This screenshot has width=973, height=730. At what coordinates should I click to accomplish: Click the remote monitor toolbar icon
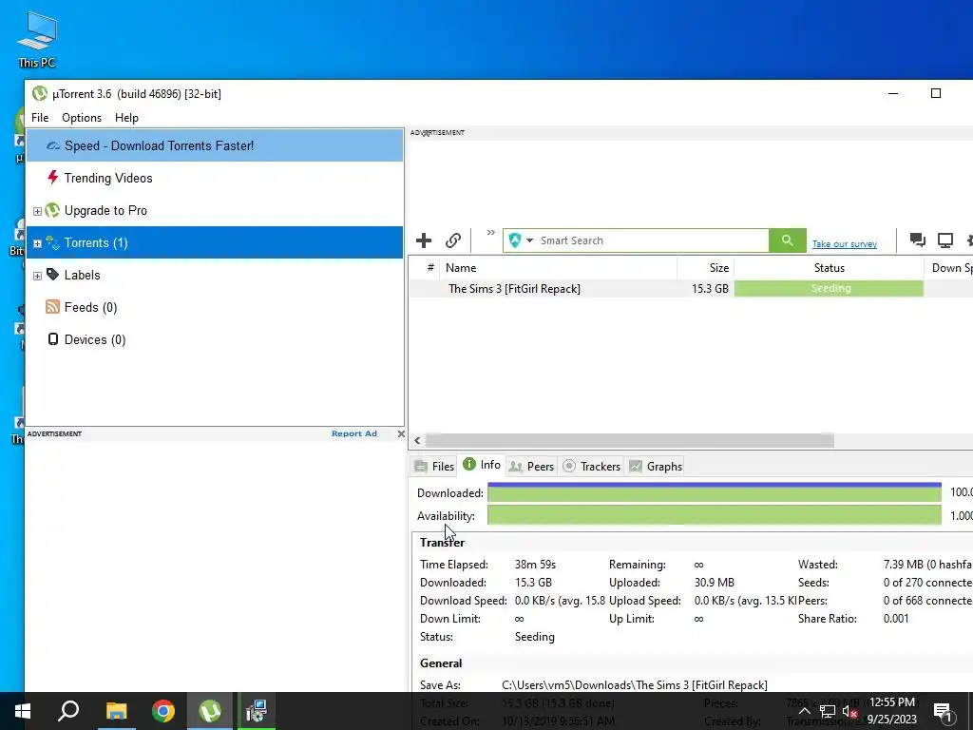[945, 240]
